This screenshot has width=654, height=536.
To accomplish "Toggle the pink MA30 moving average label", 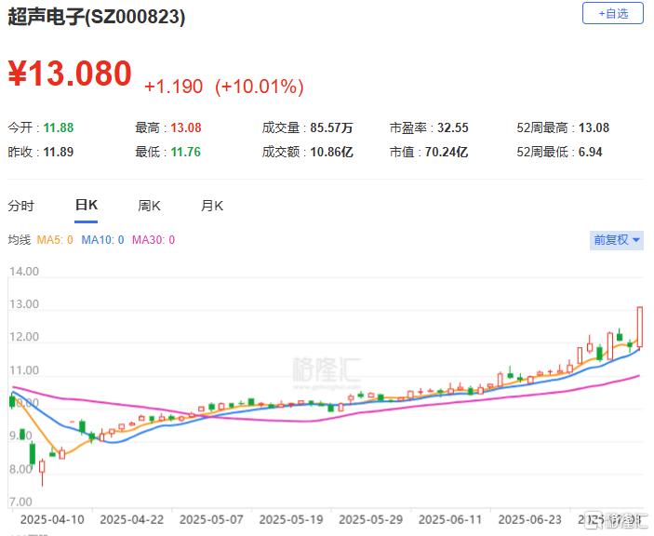I will [x=153, y=240].
